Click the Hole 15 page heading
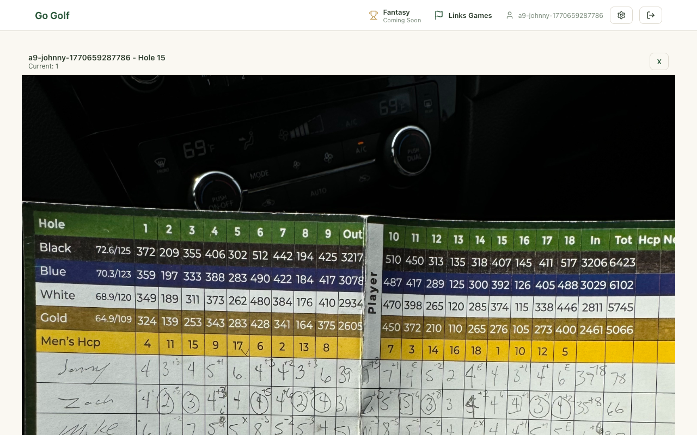The image size is (697, 435). tap(97, 58)
